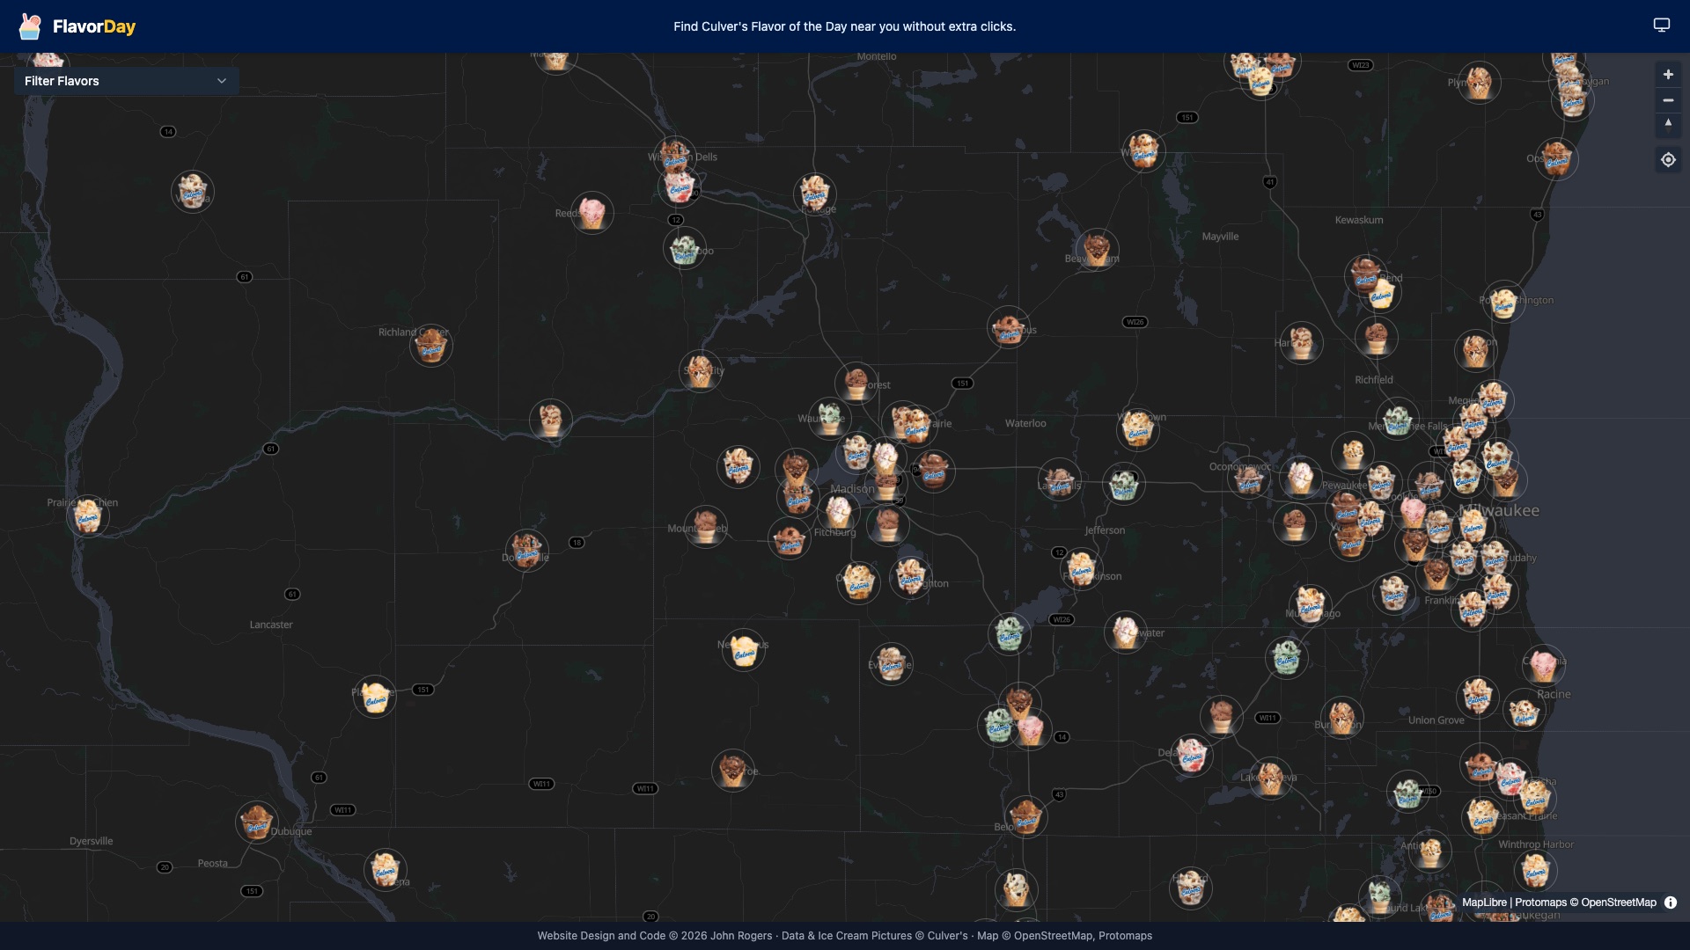Open the Richland Center flavor marker
Screen dimensions: 1690x950
click(431, 345)
